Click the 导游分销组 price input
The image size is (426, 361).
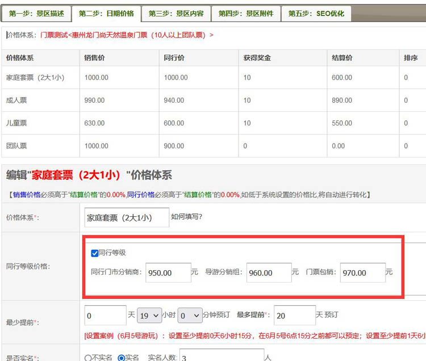coord(269,273)
